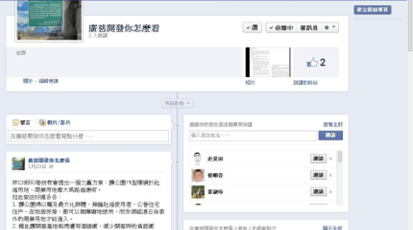
Task: Click the thumbs-up likes tile showing 2
Action: coord(316,62)
